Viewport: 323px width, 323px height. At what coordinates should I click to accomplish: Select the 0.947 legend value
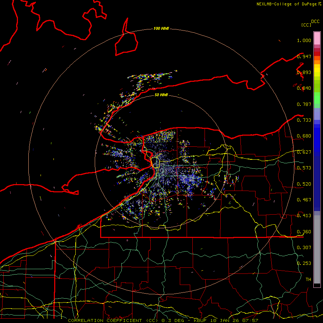coord(304,56)
